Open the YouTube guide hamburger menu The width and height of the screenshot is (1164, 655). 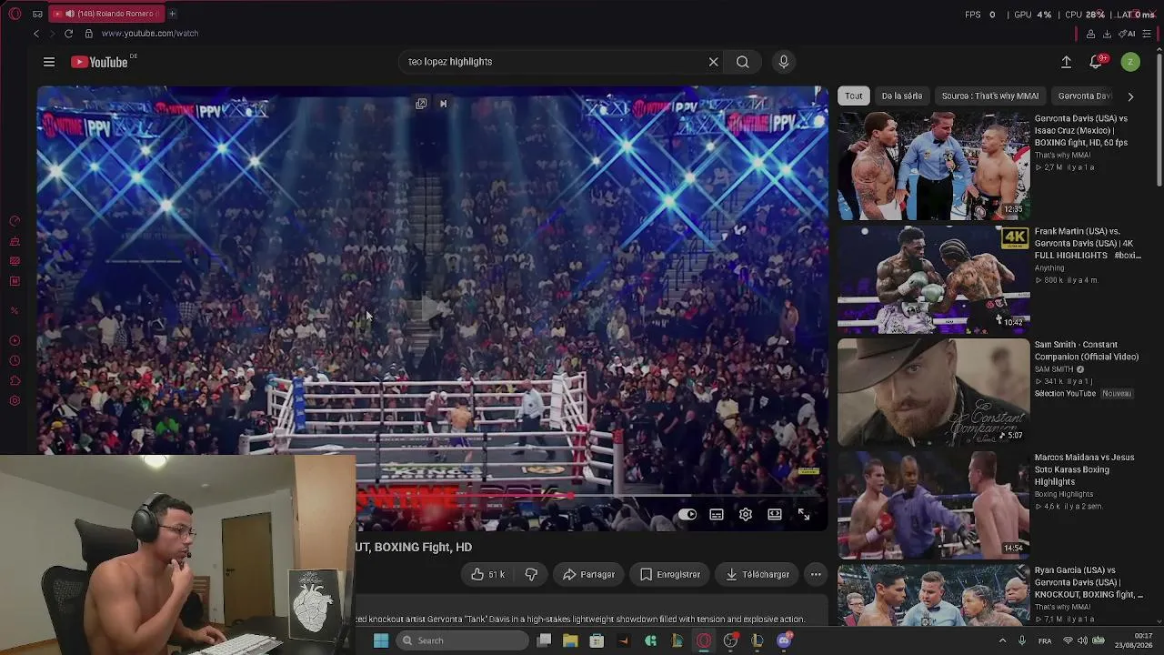tap(49, 62)
